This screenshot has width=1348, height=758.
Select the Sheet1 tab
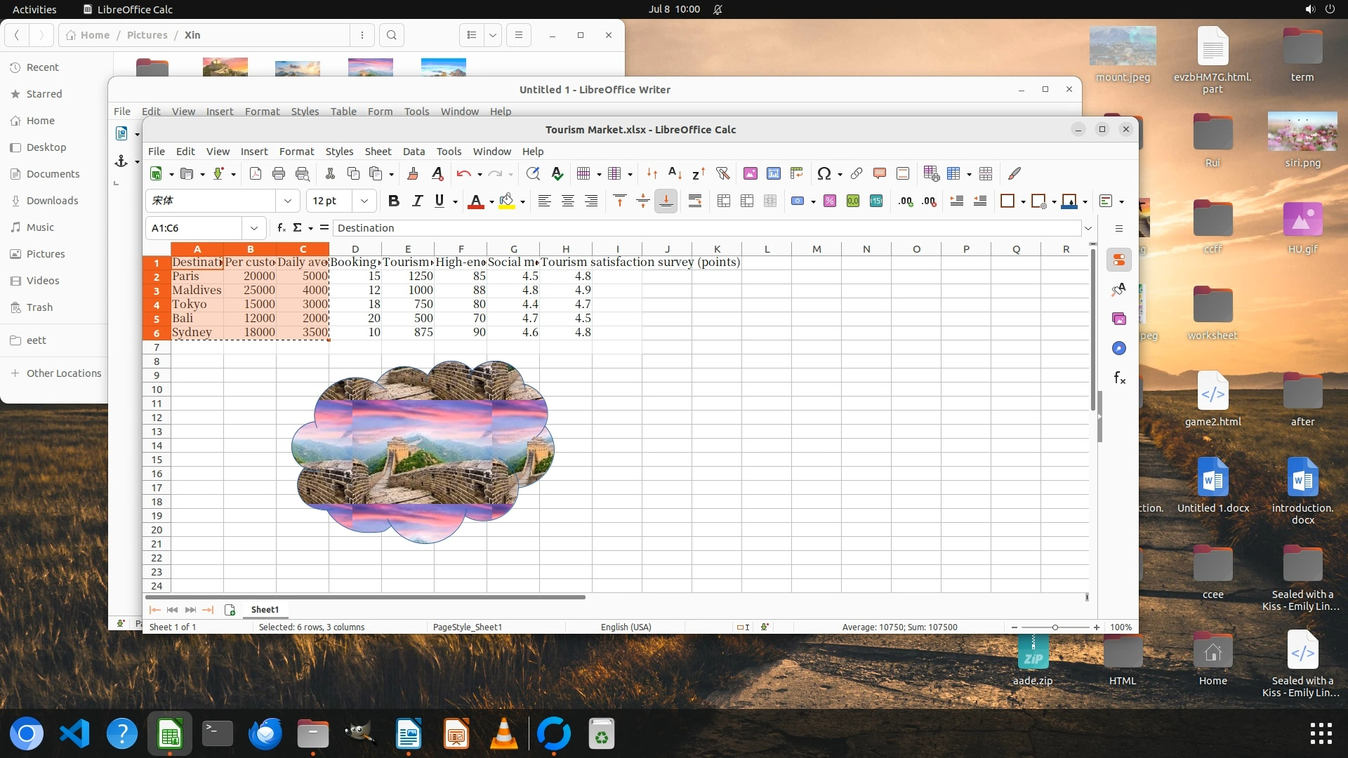[265, 610]
